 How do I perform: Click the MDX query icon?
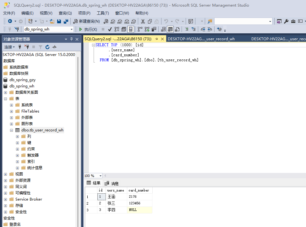coord(113,21)
